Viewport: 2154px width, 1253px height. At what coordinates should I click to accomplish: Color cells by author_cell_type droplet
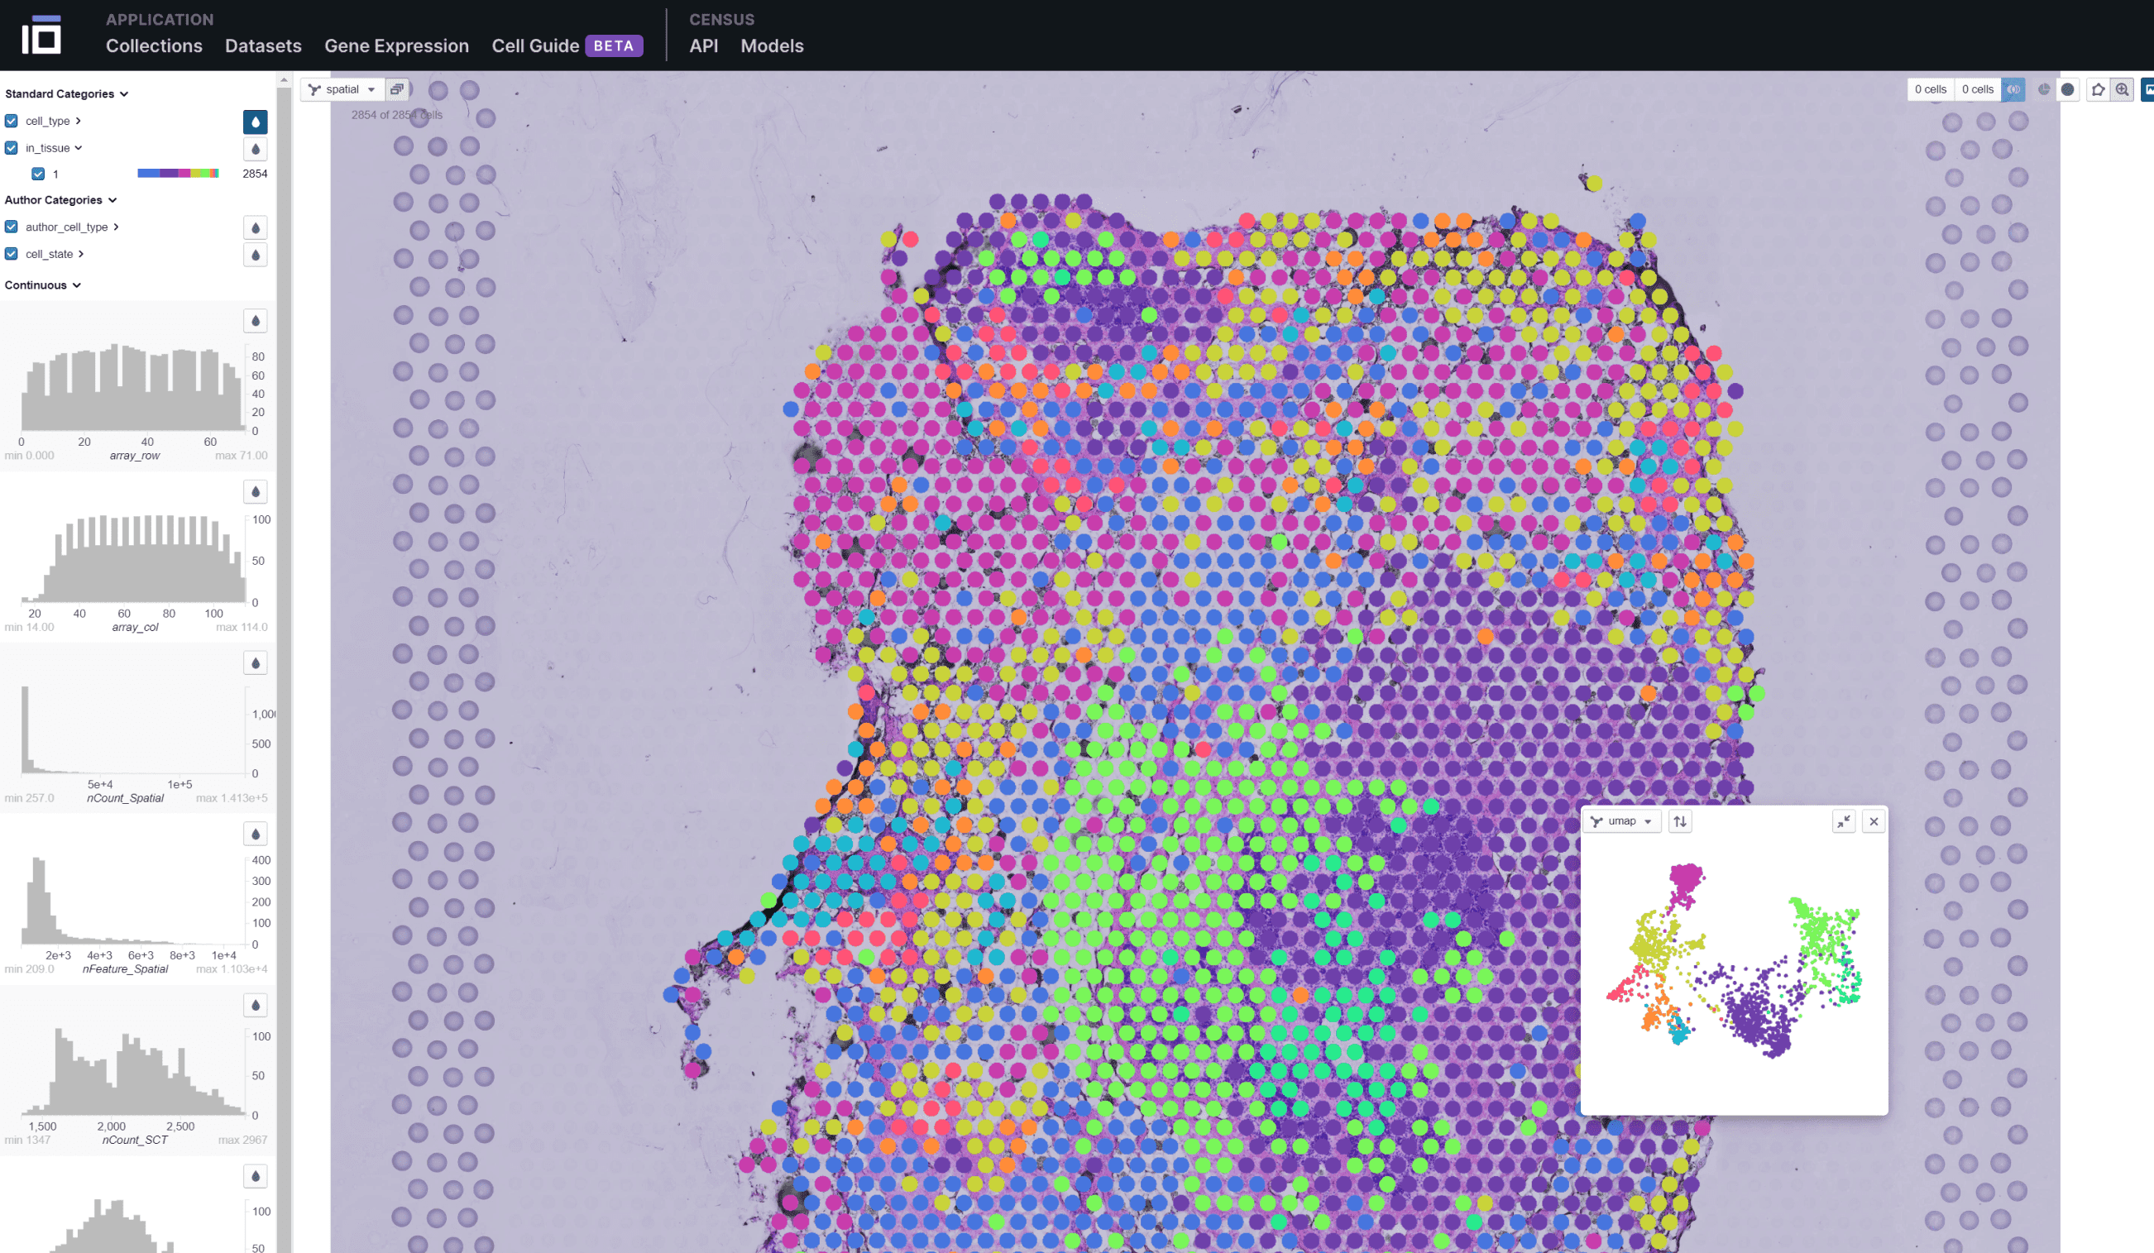coord(255,227)
